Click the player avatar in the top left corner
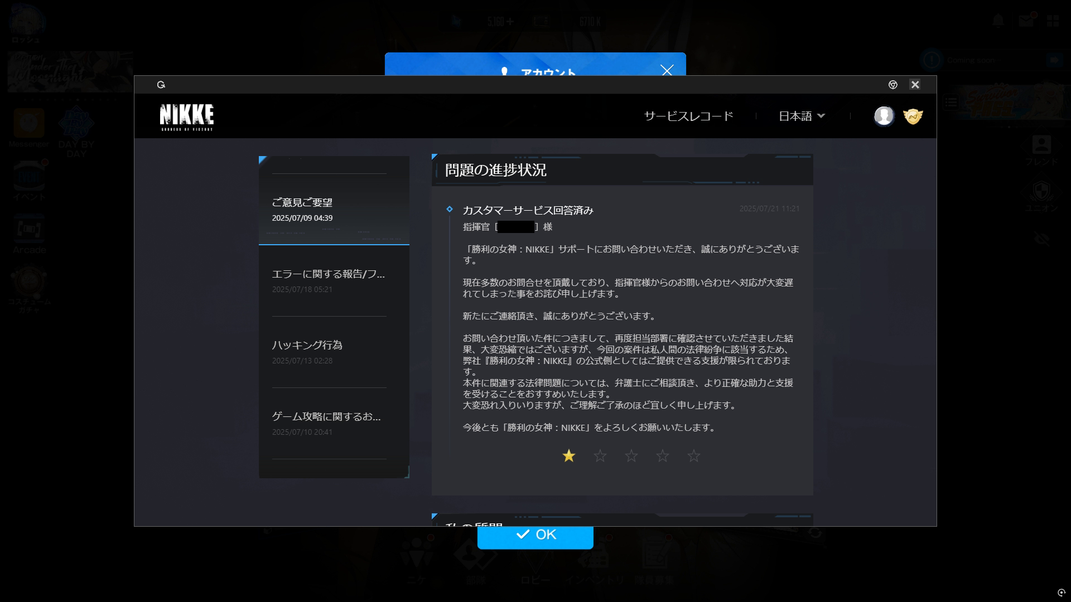Image resolution: width=1071 pixels, height=602 pixels. coord(26,21)
